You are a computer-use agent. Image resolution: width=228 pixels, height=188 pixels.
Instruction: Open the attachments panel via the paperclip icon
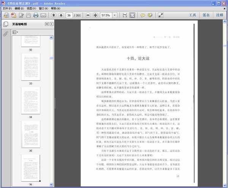click(6, 34)
